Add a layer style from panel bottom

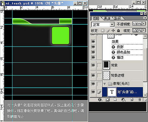tap(100, 100)
